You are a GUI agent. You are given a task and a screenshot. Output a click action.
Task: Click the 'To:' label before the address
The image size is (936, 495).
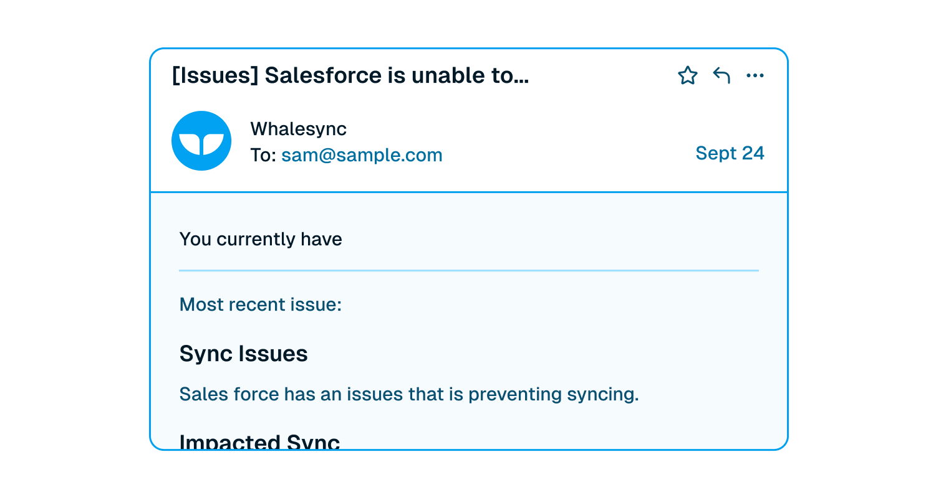pos(263,155)
